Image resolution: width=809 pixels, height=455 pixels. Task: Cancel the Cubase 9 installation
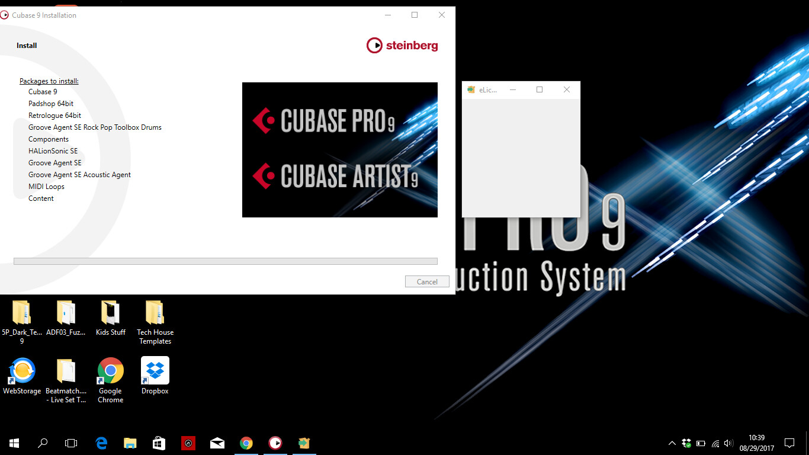click(x=427, y=282)
